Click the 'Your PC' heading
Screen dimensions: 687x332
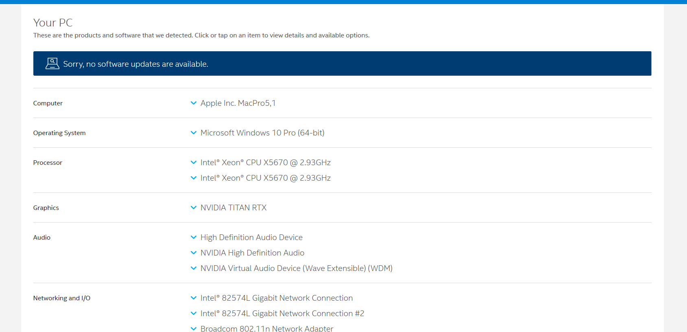(x=53, y=22)
